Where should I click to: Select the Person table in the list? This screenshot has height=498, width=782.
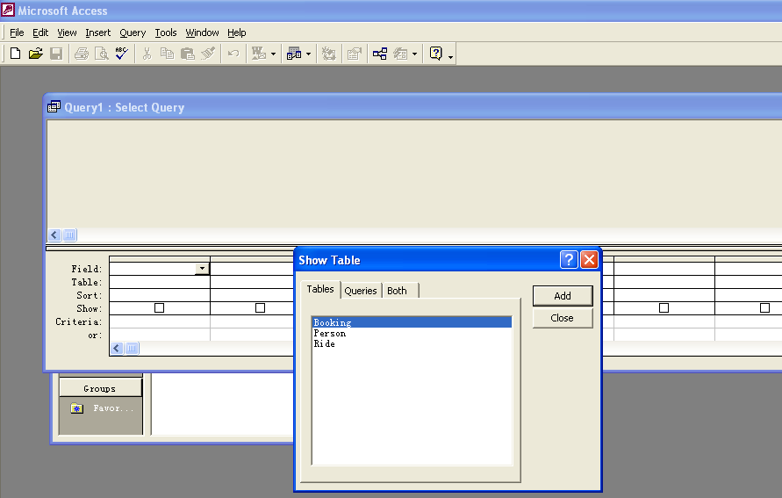[330, 334]
